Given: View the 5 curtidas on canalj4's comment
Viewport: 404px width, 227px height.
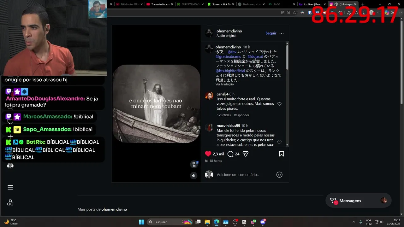Looking at the screenshot, I should pos(223,115).
